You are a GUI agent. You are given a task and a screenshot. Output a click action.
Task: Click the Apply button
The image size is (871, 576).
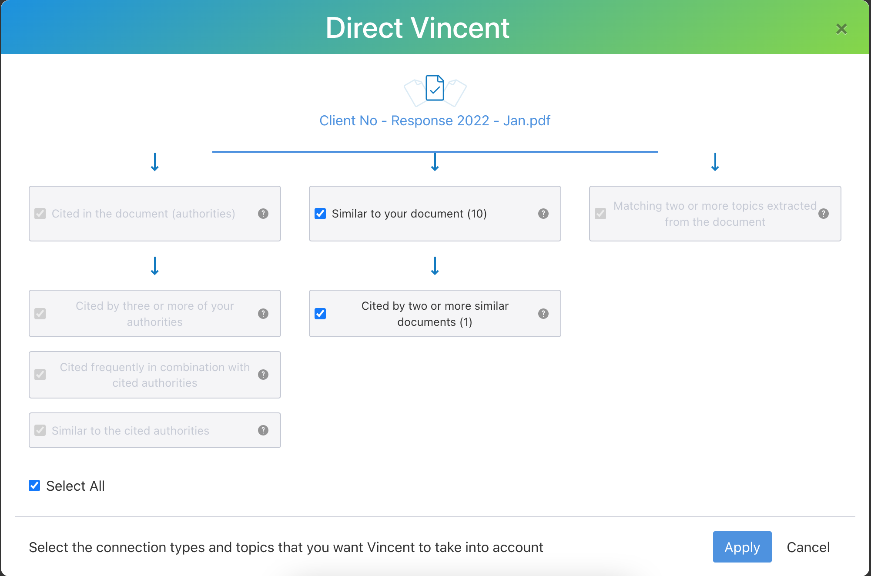click(742, 547)
